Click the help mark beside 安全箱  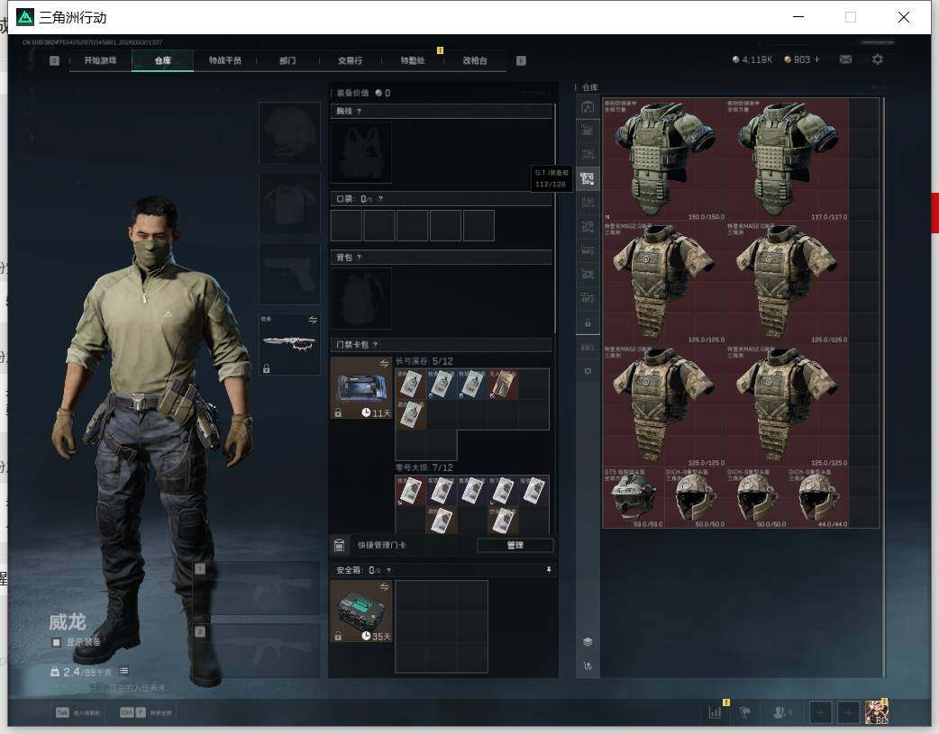pos(388,571)
